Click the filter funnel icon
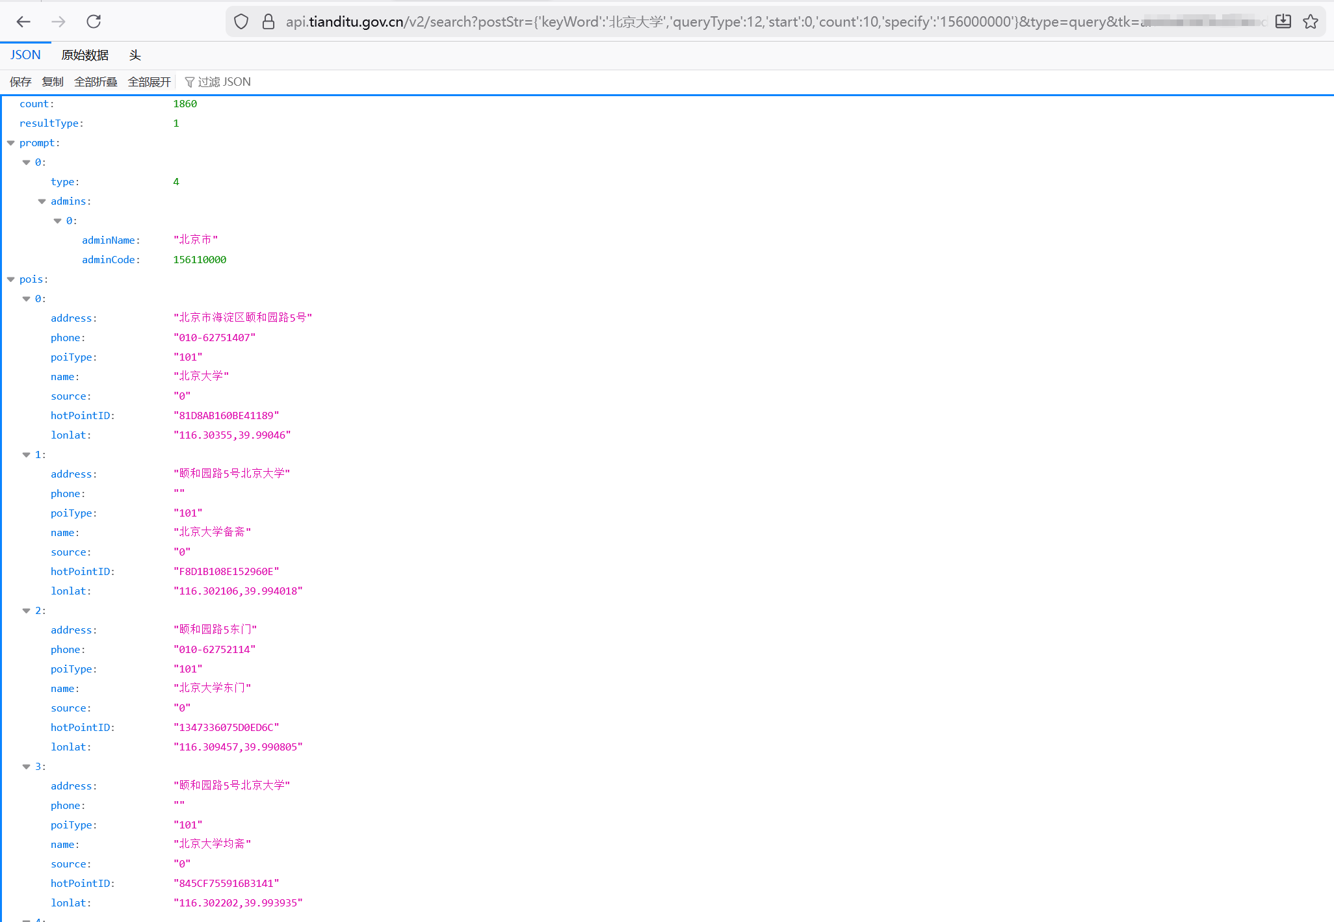The width and height of the screenshot is (1334, 922). [x=189, y=82]
